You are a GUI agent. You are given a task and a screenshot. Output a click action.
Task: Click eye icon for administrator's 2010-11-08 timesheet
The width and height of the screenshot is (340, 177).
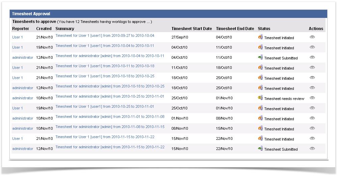[312, 128]
